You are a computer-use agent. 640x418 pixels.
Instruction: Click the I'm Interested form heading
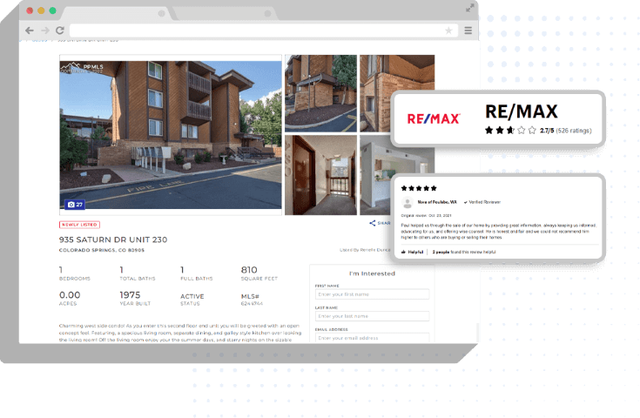click(373, 273)
